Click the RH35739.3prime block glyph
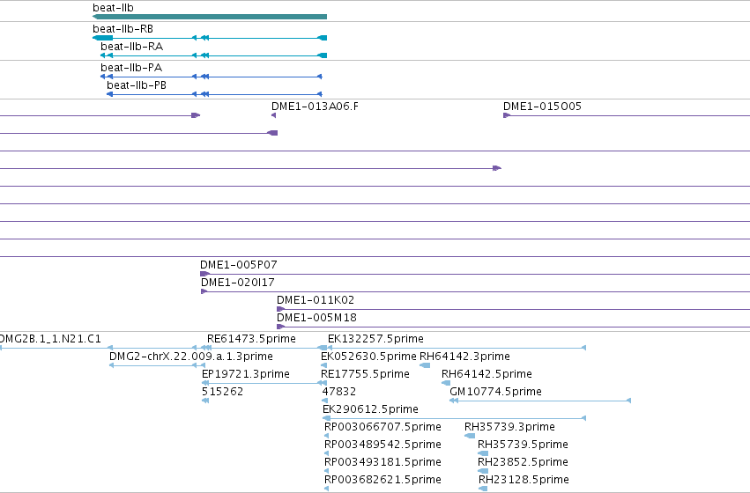 pyautogui.click(x=470, y=436)
